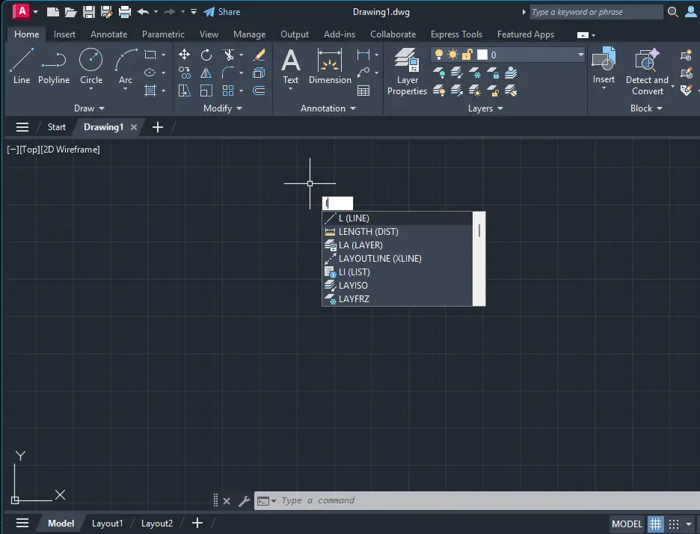Screen dimensions: 700x534
Task: Open the Circle options dropdown arrow
Action: click(x=91, y=89)
